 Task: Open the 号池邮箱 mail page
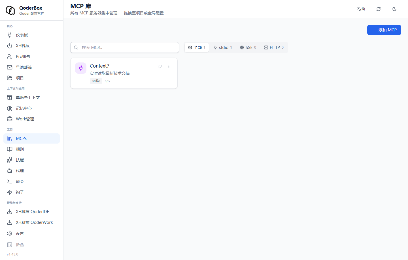tap(31, 67)
